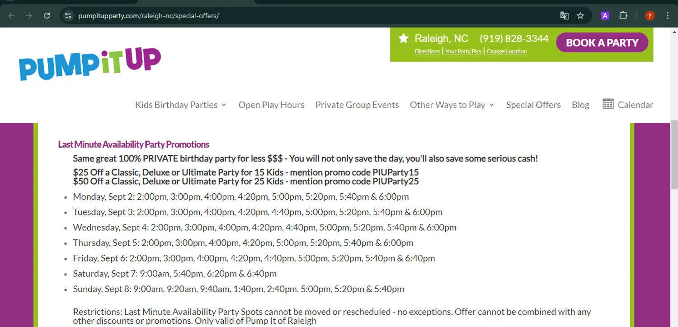Open the Open Play Hours menu item
678x327 pixels.
271,105
